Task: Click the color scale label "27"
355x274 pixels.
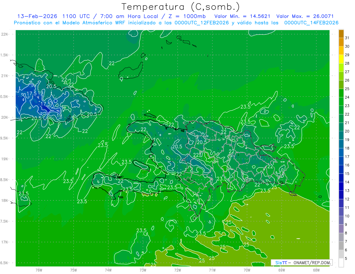Action: [x=347, y=72]
